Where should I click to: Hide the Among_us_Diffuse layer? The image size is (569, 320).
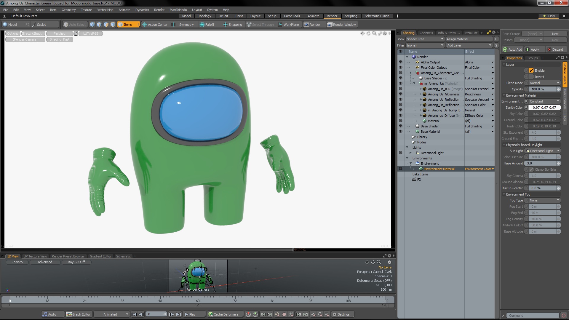pyautogui.click(x=400, y=116)
